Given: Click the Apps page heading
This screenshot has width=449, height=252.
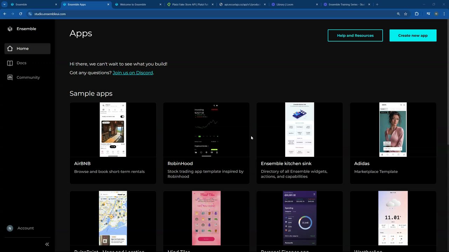Looking at the screenshot, I should (x=81, y=33).
